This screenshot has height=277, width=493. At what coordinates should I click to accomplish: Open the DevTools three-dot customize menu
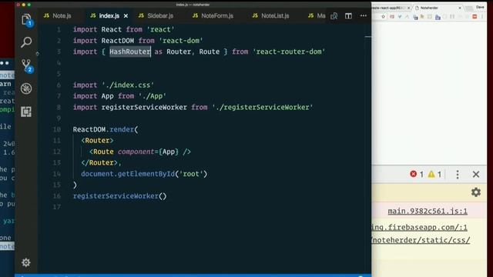click(458, 175)
